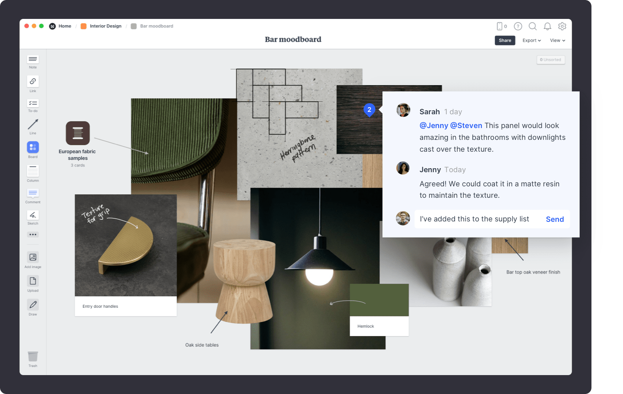623x394 pixels.
Task: Open the search magnifier icon
Action: point(533,26)
